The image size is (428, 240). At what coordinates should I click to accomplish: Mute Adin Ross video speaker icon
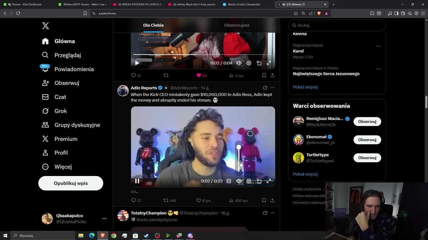pos(239,181)
